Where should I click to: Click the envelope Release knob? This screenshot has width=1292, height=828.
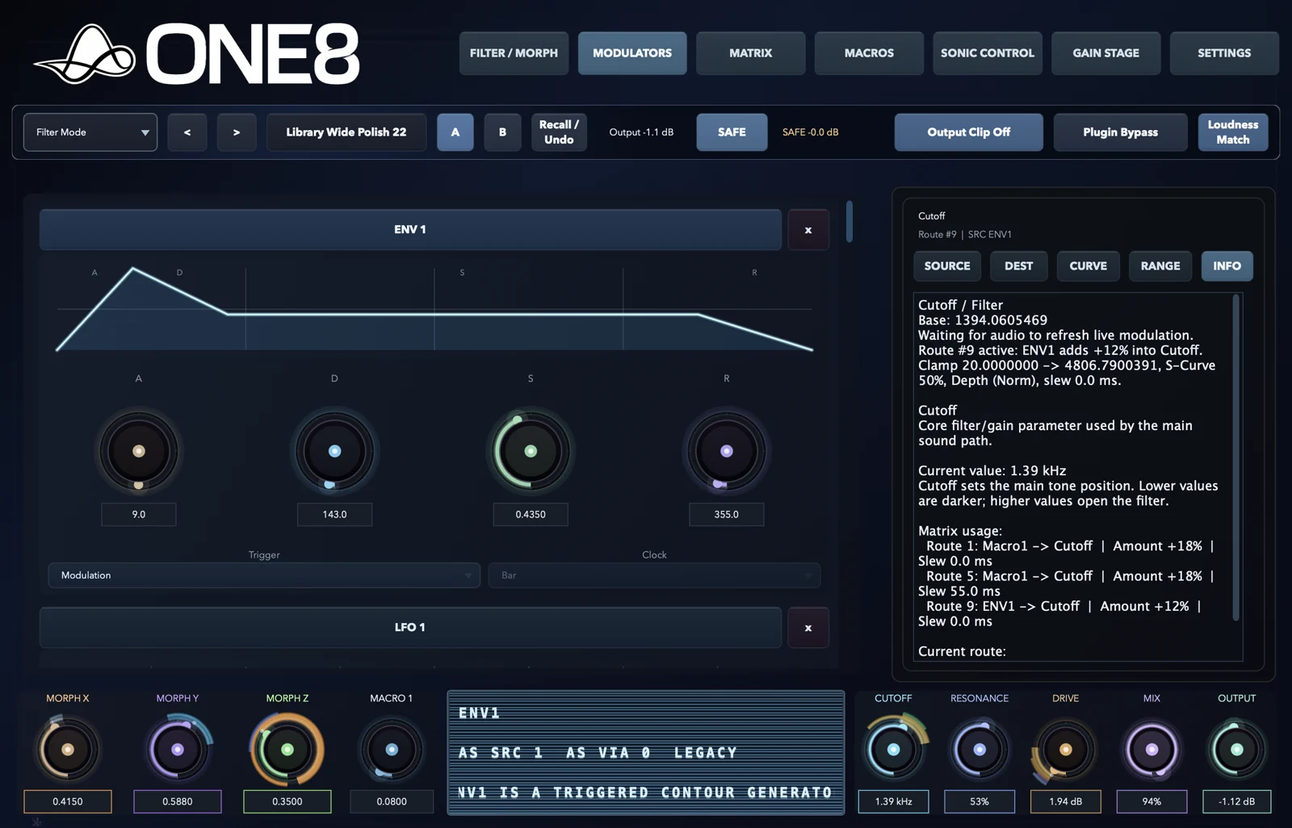(727, 451)
